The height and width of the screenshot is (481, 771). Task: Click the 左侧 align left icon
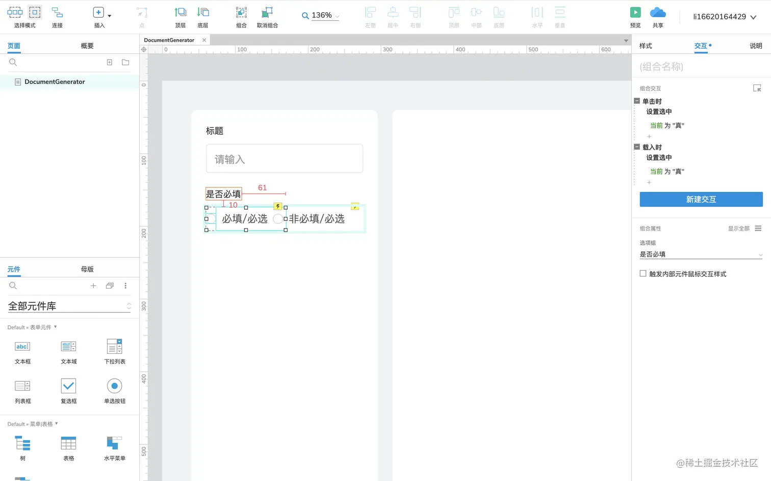coord(371,12)
